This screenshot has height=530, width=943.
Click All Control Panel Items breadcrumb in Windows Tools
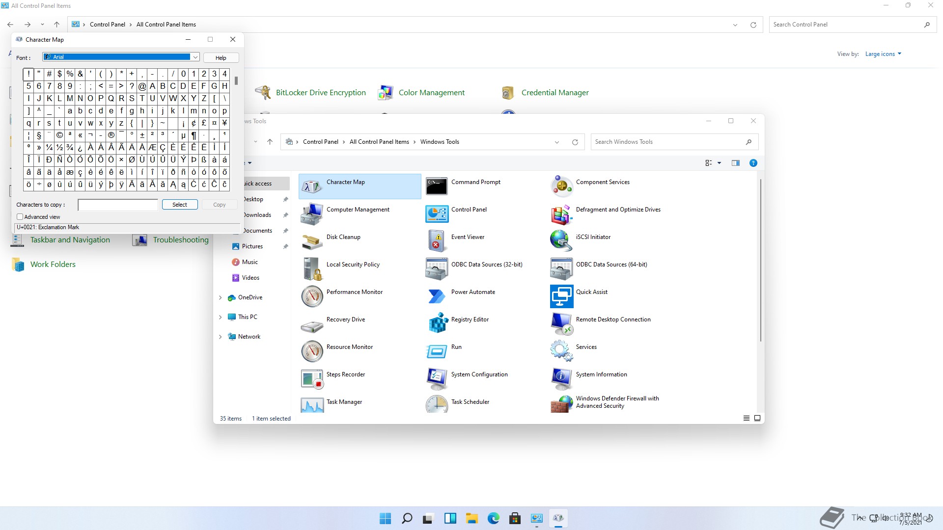click(379, 142)
